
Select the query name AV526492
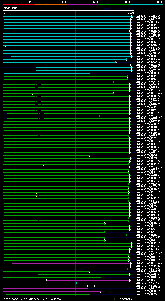pyautogui.click(x=10, y=8)
